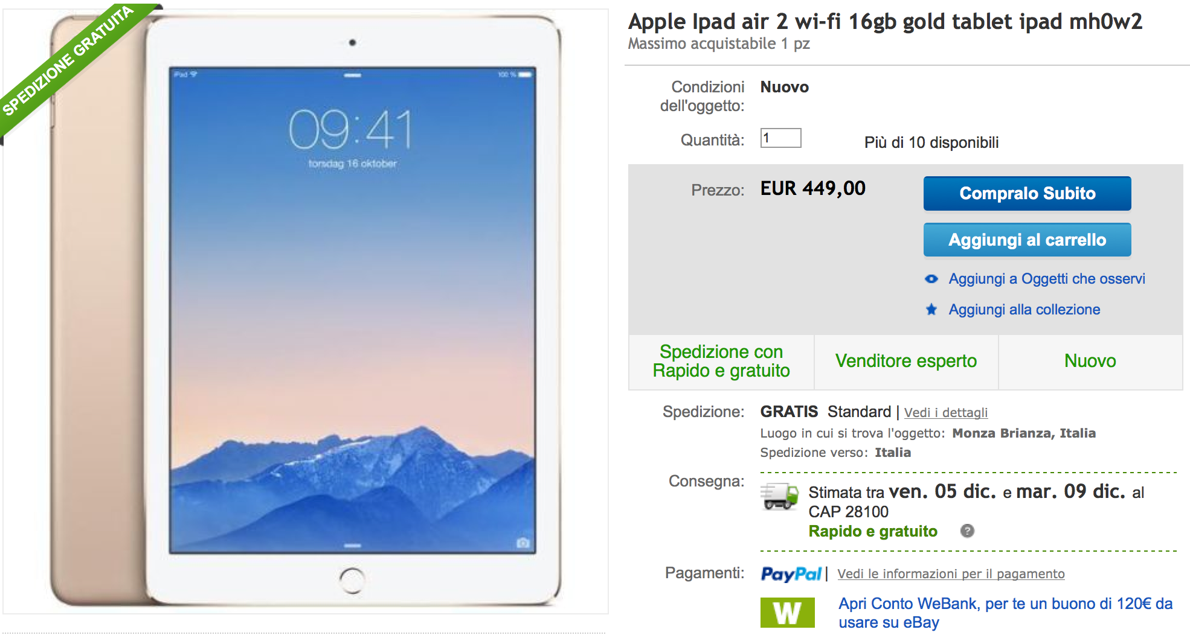Screen dimensions: 1190x641
Task: Click the star icon for collection
Action: 931,310
